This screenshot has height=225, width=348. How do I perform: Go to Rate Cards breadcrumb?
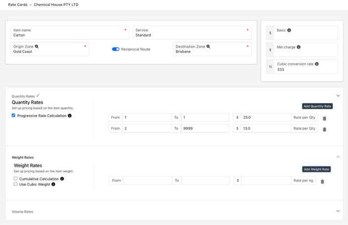tap(18, 4)
